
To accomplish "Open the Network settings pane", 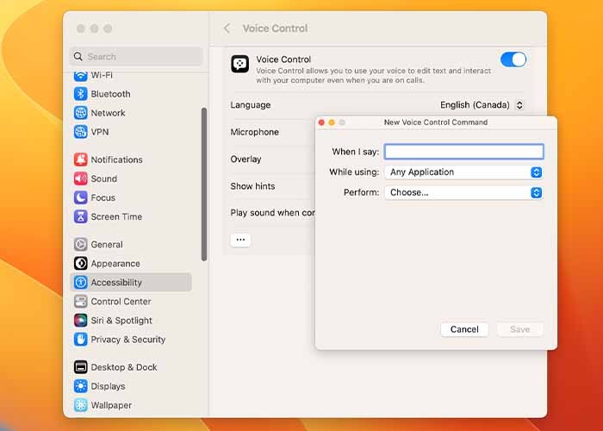I will tap(108, 113).
